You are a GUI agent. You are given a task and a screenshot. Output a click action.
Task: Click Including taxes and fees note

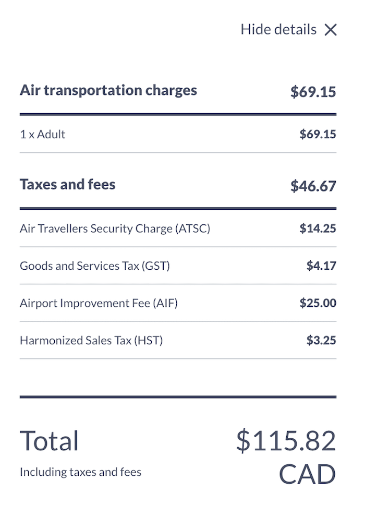pos(80,472)
